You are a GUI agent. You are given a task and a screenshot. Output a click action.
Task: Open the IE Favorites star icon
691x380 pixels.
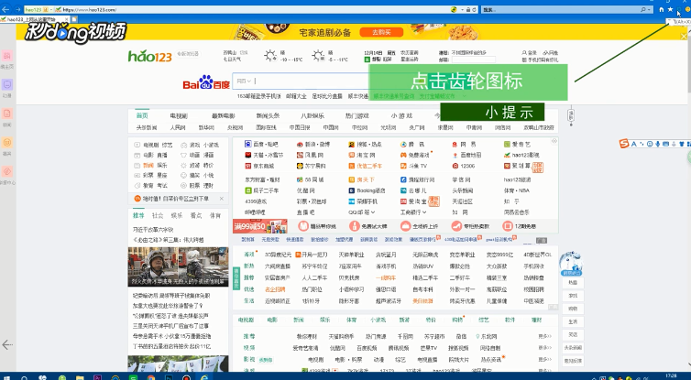(x=670, y=9)
